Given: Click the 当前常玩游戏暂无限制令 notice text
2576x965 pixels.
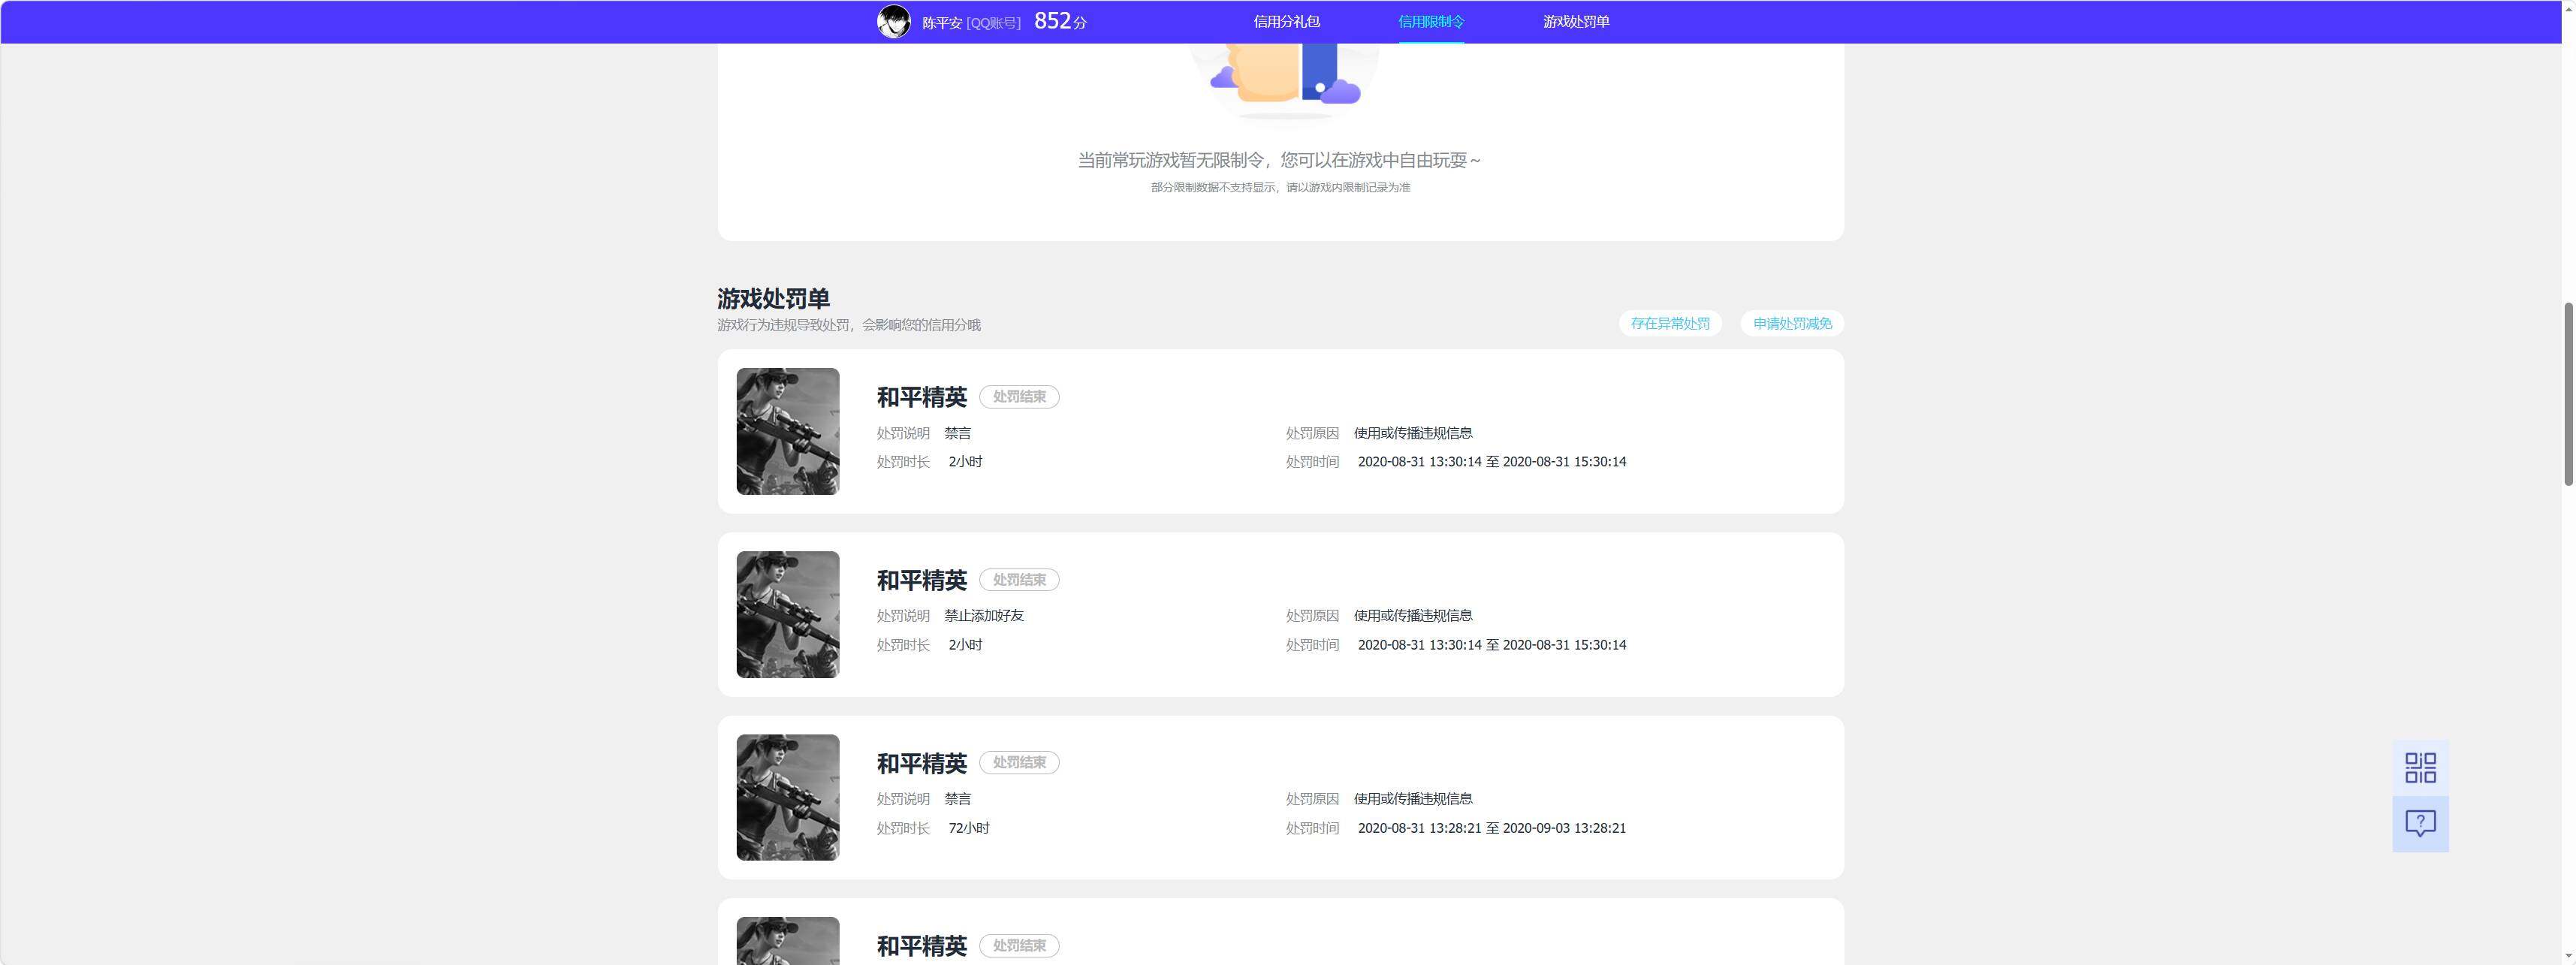Looking at the screenshot, I should [1280, 160].
